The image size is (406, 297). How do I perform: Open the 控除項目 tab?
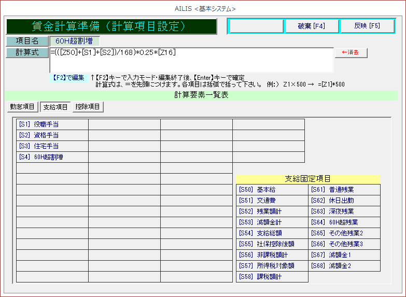(88, 107)
